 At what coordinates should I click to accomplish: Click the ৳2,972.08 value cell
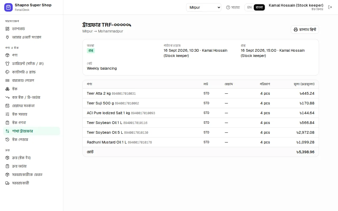click(305, 132)
